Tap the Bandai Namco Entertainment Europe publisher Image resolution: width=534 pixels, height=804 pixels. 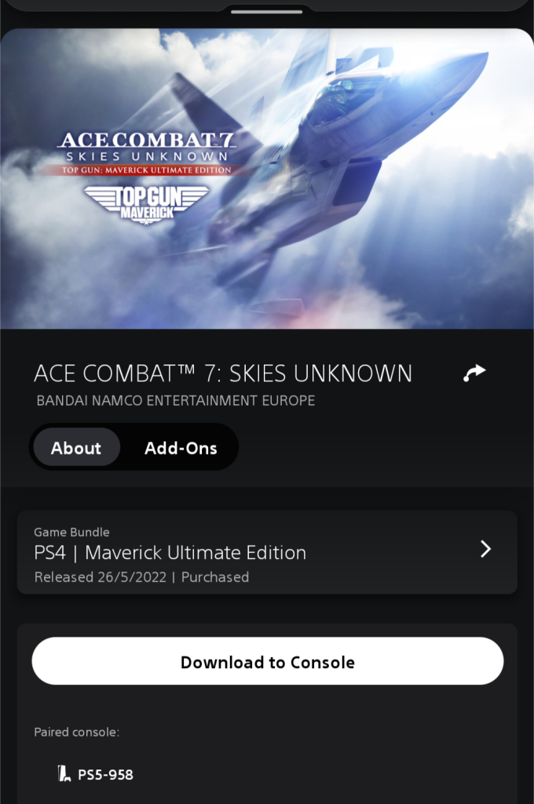tap(175, 400)
